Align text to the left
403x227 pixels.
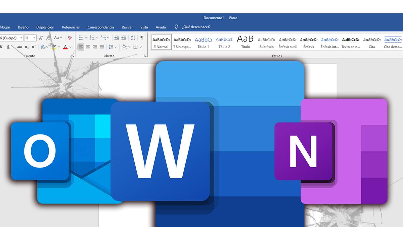point(81,47)
